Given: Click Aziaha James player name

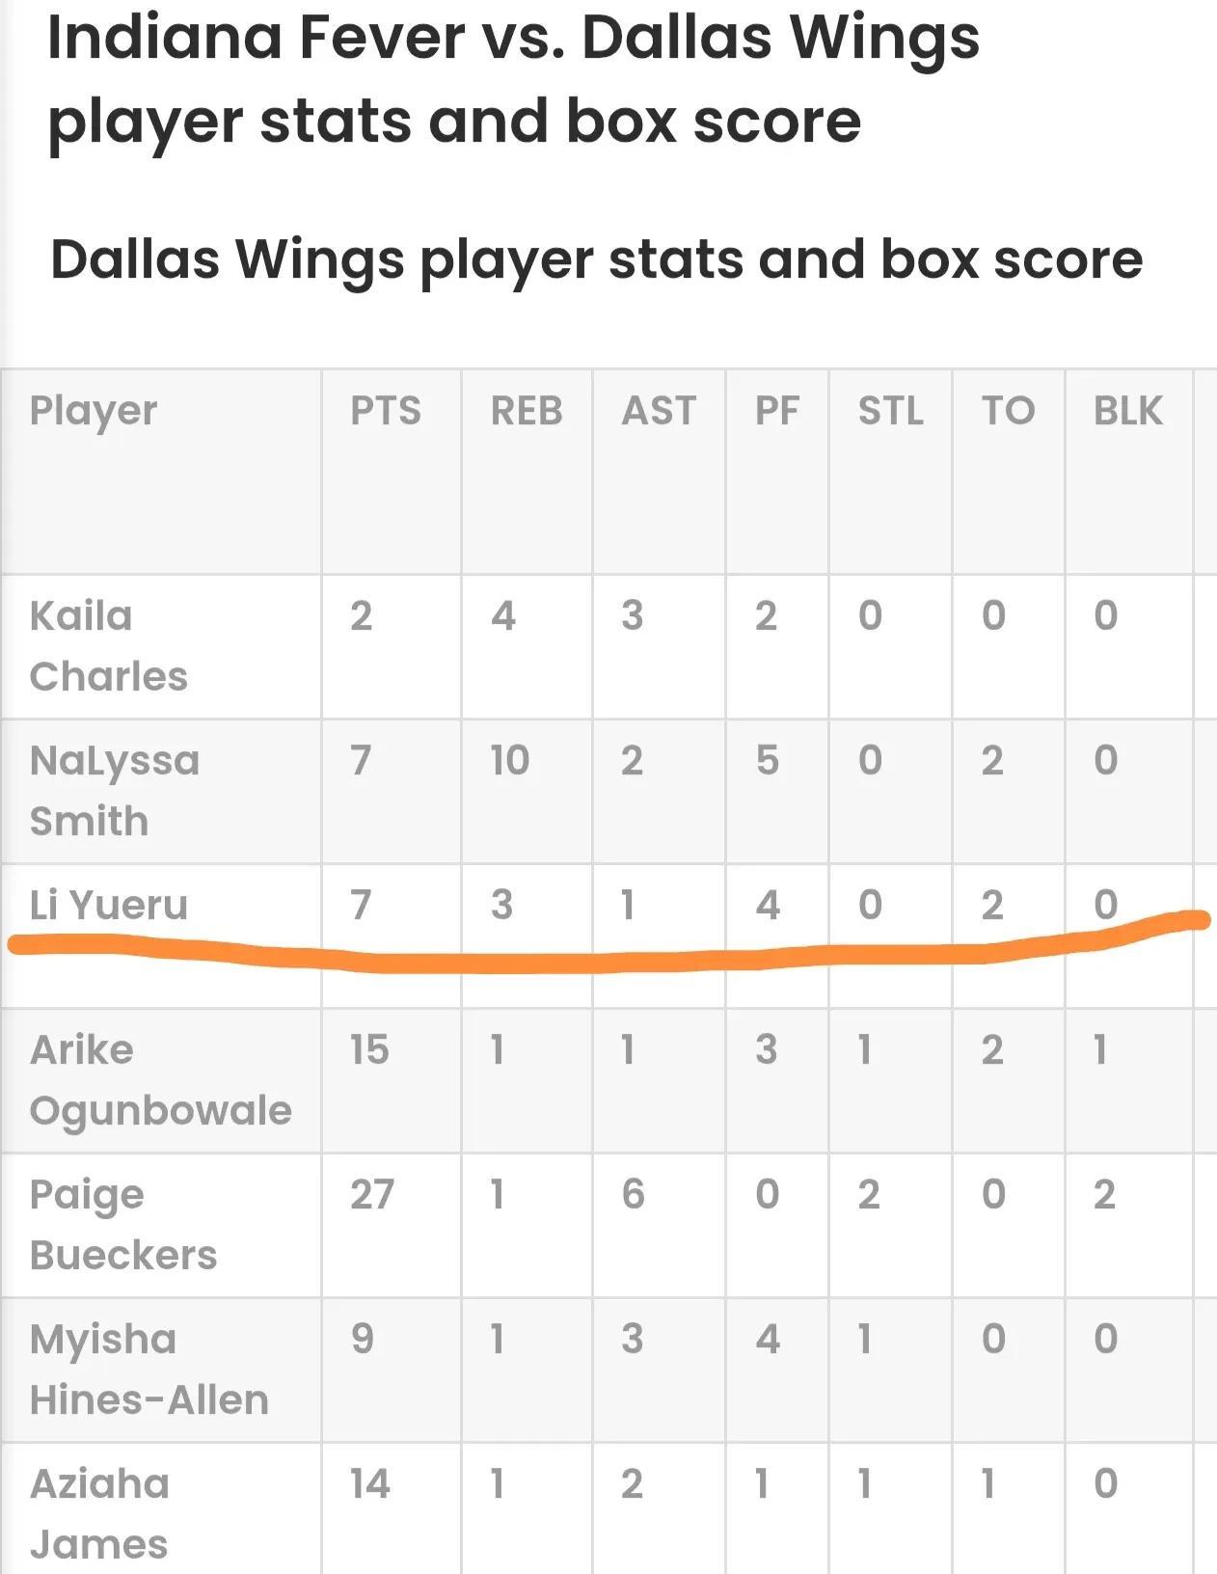Looking at the screenshot, I should click(x=100, y=1514).
